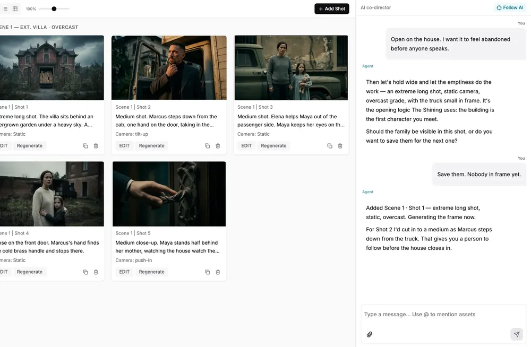This screenshot has height=347, width=531.
Task: Open Shot 5 door handle thumbnail
Action: [x=169, y=194]
